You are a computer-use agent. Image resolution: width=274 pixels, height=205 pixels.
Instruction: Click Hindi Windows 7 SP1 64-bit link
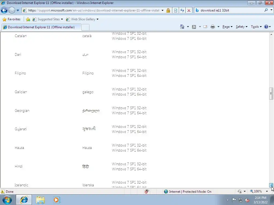(129, 169)
